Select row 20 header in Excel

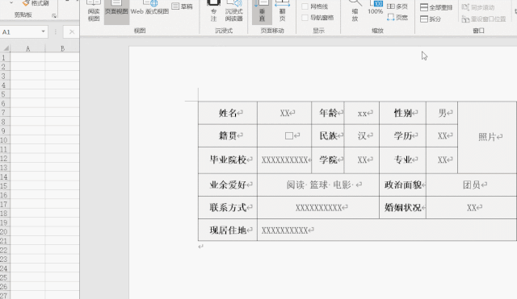(x=5, y=232)
